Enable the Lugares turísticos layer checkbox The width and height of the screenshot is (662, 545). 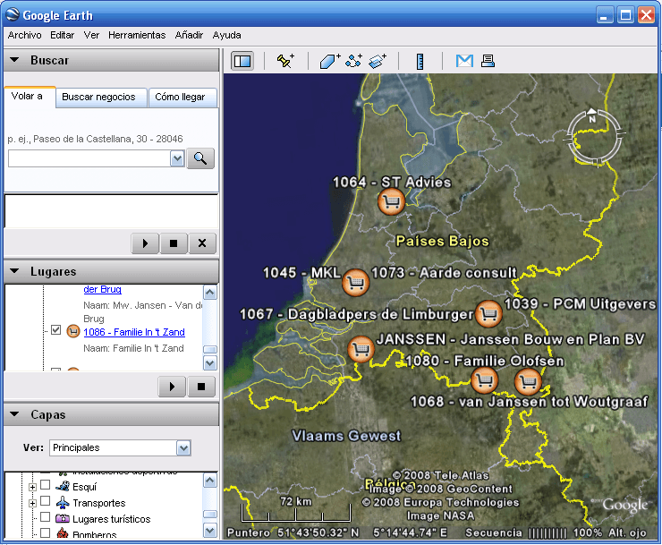click(x=45, y=517)
